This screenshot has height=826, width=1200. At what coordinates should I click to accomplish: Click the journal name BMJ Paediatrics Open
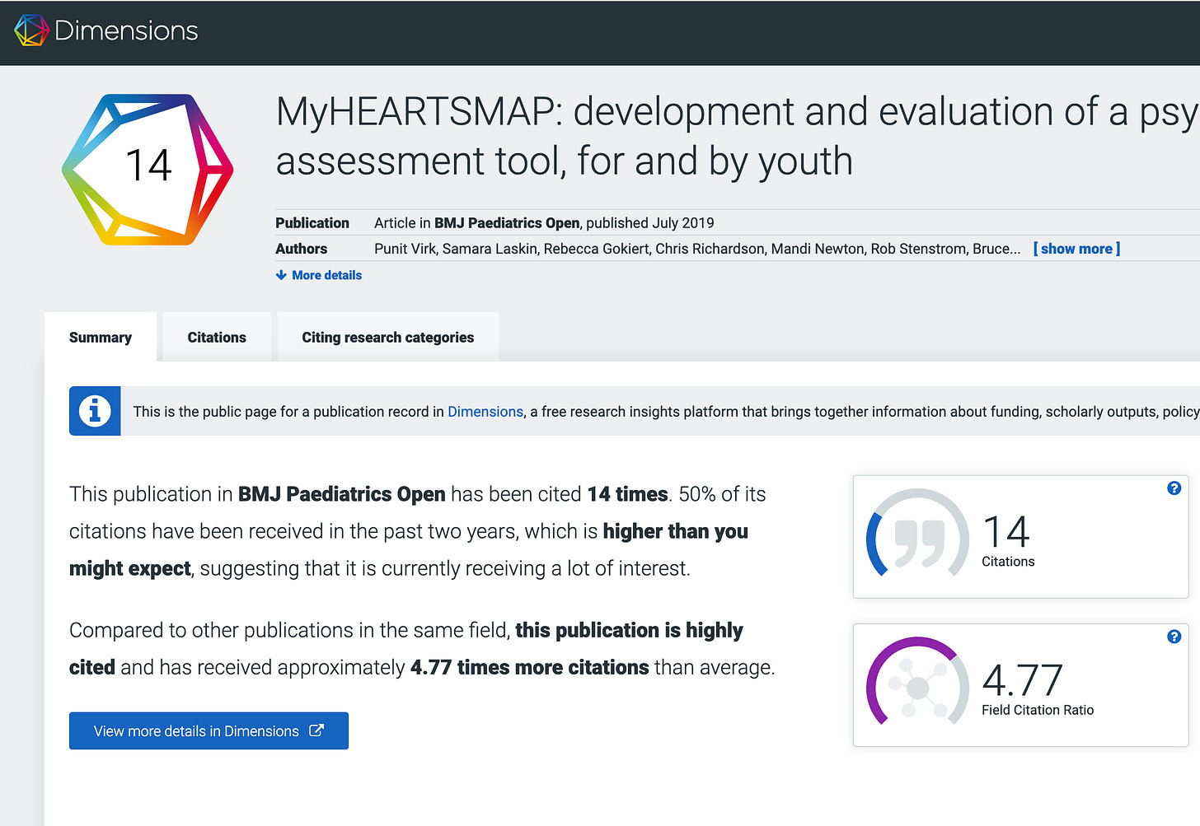(x=507, y=222)
